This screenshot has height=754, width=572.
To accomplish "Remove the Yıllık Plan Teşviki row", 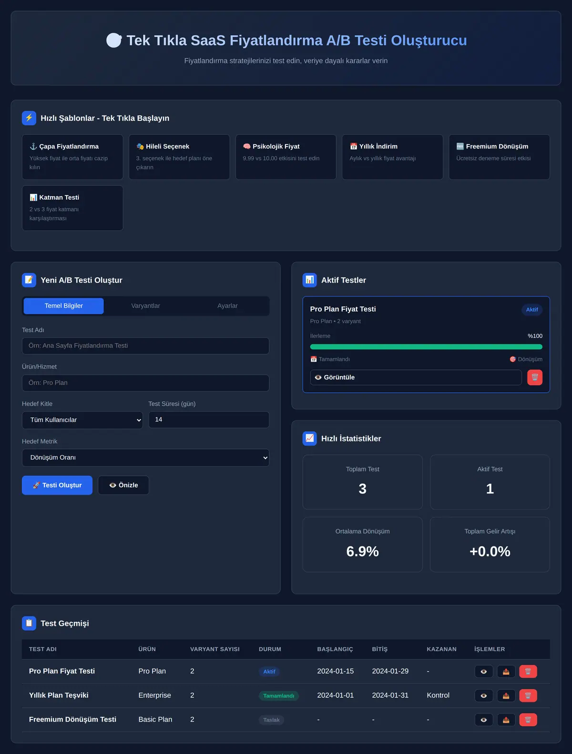I will click(528, 696).
